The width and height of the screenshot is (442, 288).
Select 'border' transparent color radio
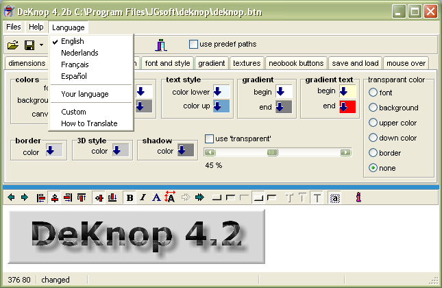pyautogui.click(x=373, y=153)
